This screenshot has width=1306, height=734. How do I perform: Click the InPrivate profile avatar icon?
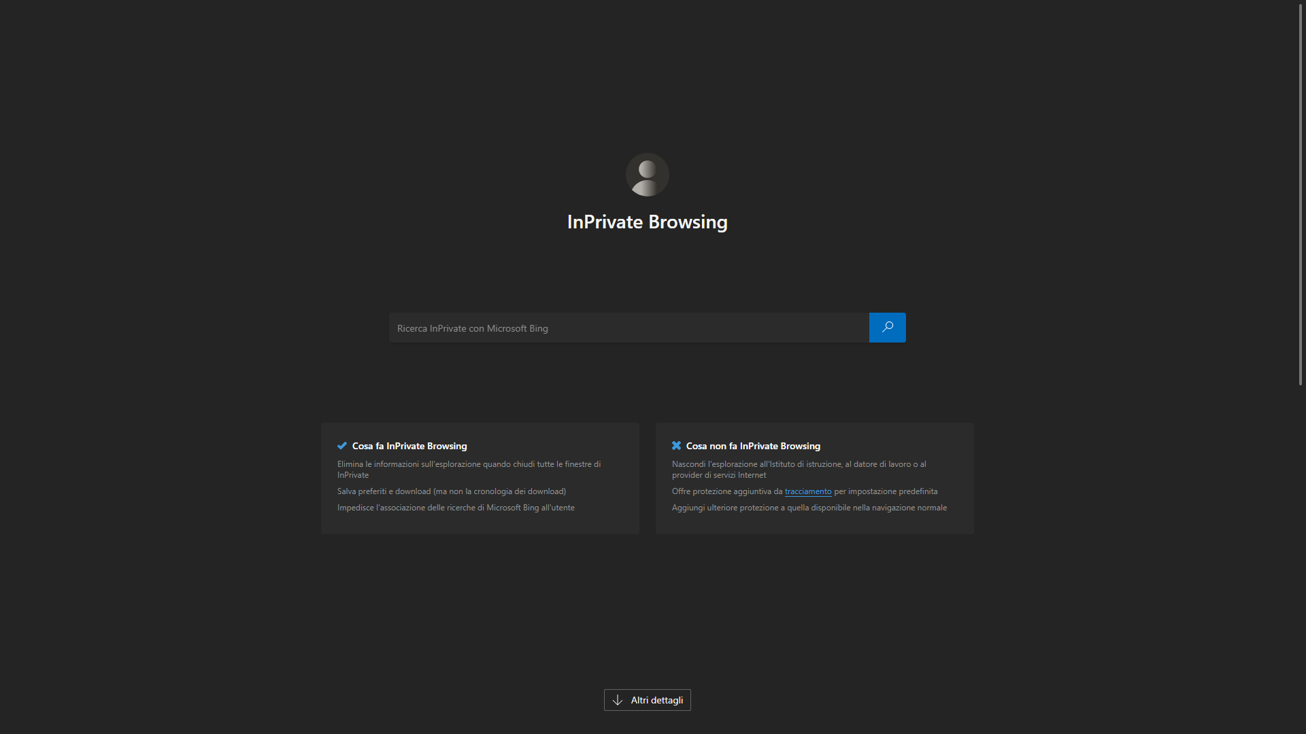[648, 175]
